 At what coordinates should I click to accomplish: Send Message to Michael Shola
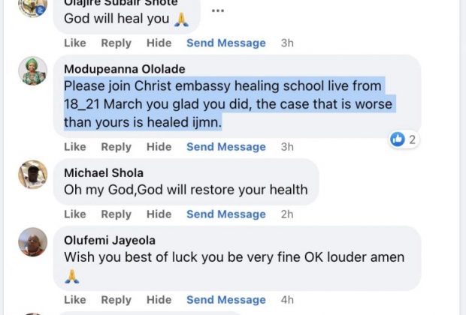225,214
